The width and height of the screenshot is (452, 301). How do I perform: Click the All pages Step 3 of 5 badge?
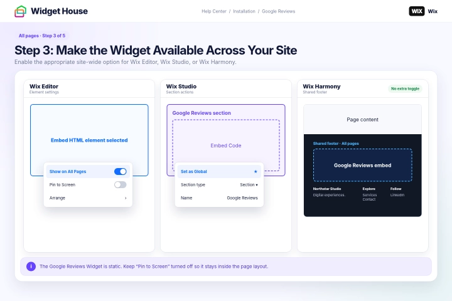pyautogui.click(x=42, y=36)
